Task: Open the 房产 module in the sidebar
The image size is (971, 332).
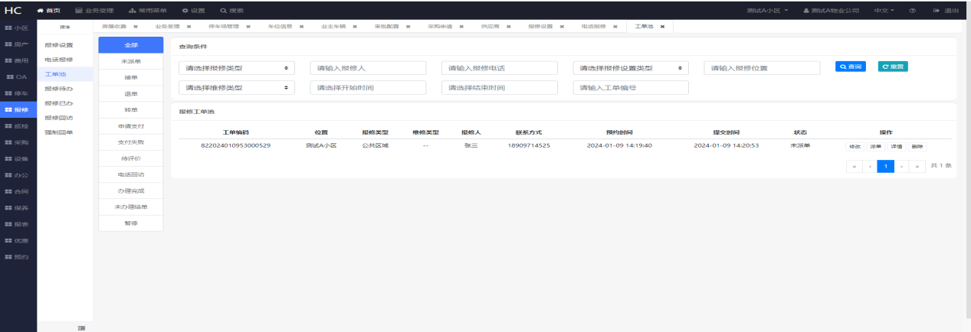Action: pyautogui.click(x=18, y=45)
